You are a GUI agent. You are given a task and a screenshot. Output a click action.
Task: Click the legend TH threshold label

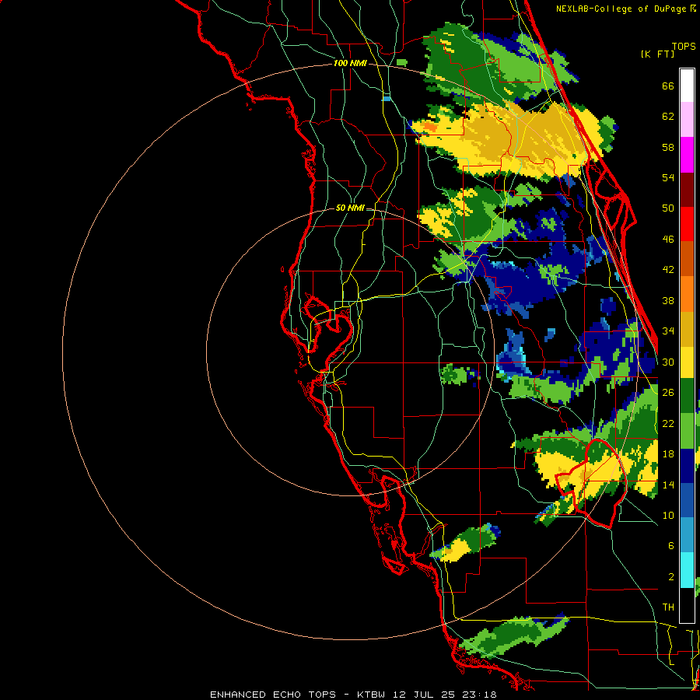coord(668,607)
